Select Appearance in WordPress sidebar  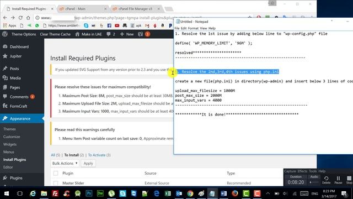tap(22, 118)
